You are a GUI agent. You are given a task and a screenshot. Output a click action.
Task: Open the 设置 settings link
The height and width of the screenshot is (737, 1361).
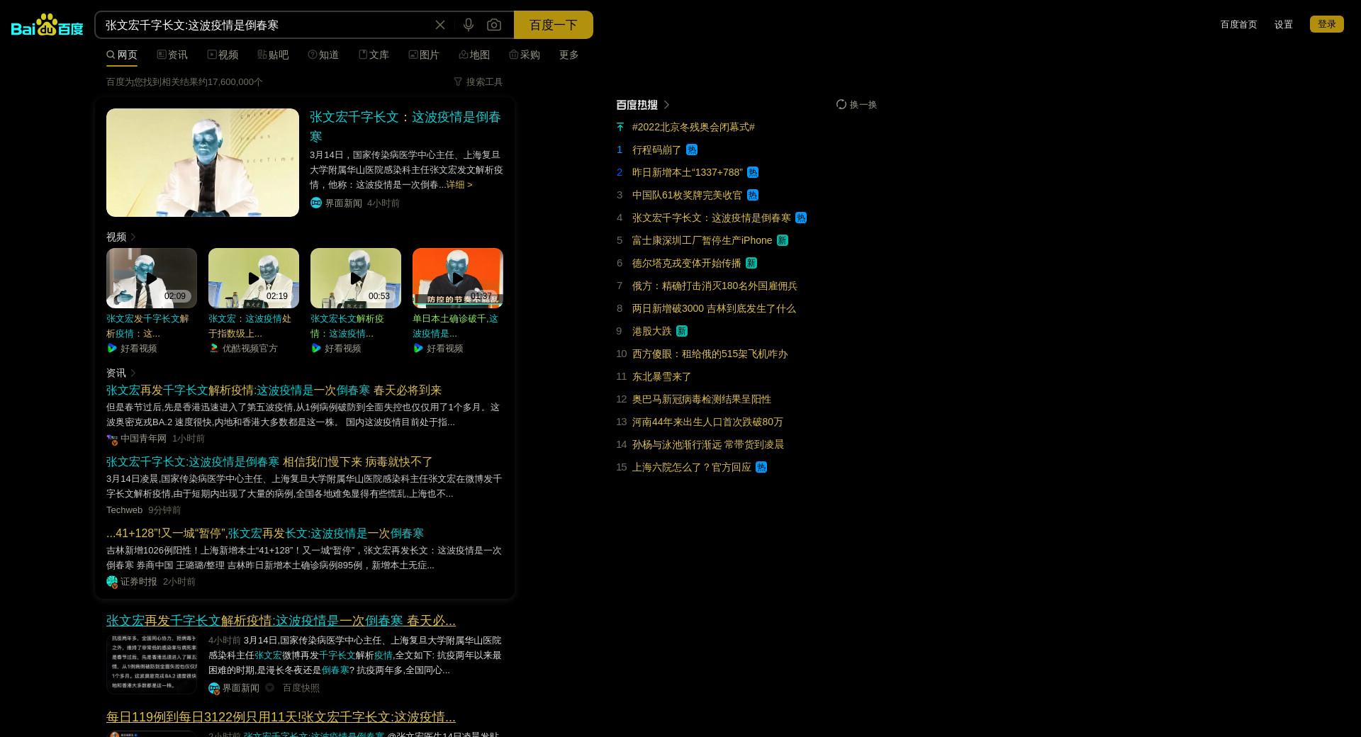1284,24
